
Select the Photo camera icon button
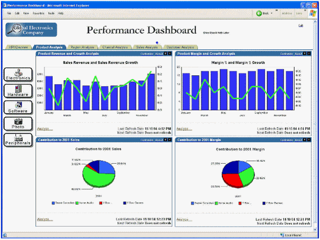tap(18, 123)
